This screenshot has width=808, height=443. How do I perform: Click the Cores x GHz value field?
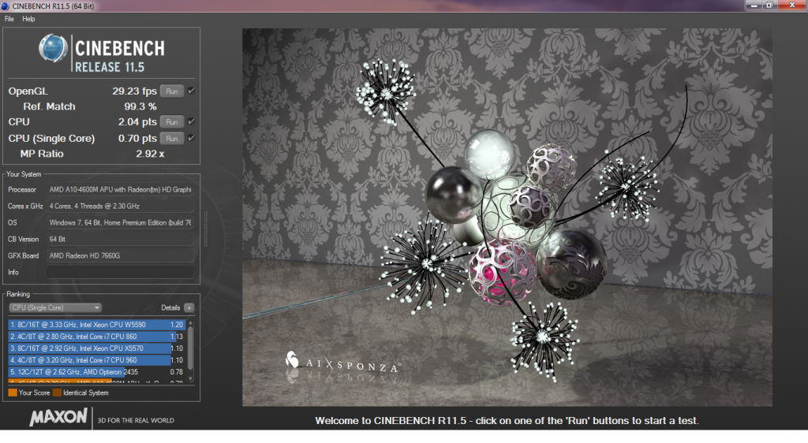(120, 207)
